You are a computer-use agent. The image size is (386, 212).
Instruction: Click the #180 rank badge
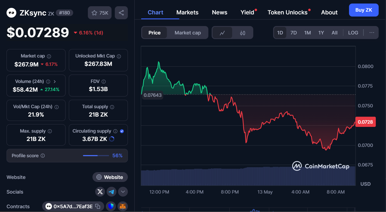pos(64,13)
